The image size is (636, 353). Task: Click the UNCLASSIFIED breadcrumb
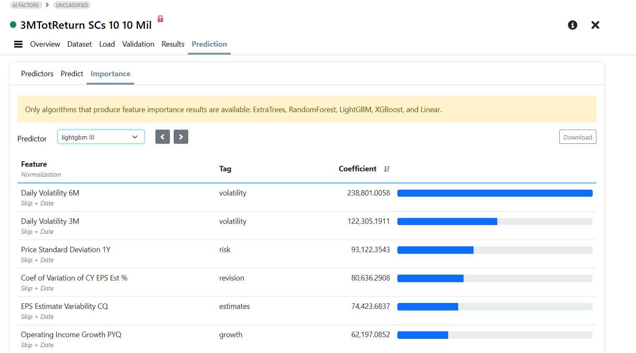[x=72, y=5]
